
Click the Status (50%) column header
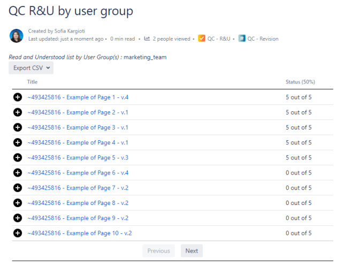(x=300, y=82)
